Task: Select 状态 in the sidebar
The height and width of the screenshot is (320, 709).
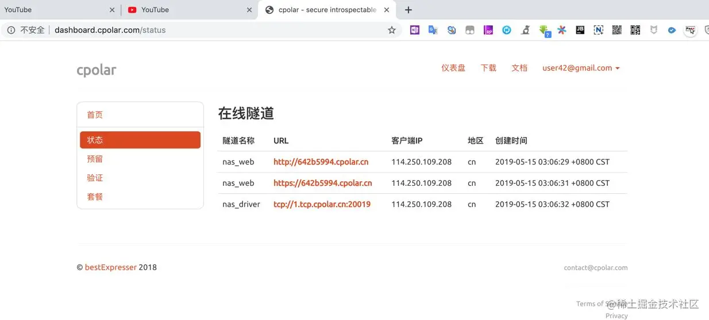Action: [140, 140]
